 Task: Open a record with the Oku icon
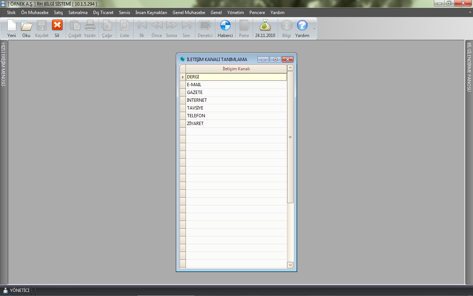click(26, 26)
